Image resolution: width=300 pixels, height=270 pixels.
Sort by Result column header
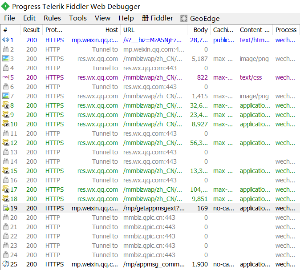pos(31,30)
